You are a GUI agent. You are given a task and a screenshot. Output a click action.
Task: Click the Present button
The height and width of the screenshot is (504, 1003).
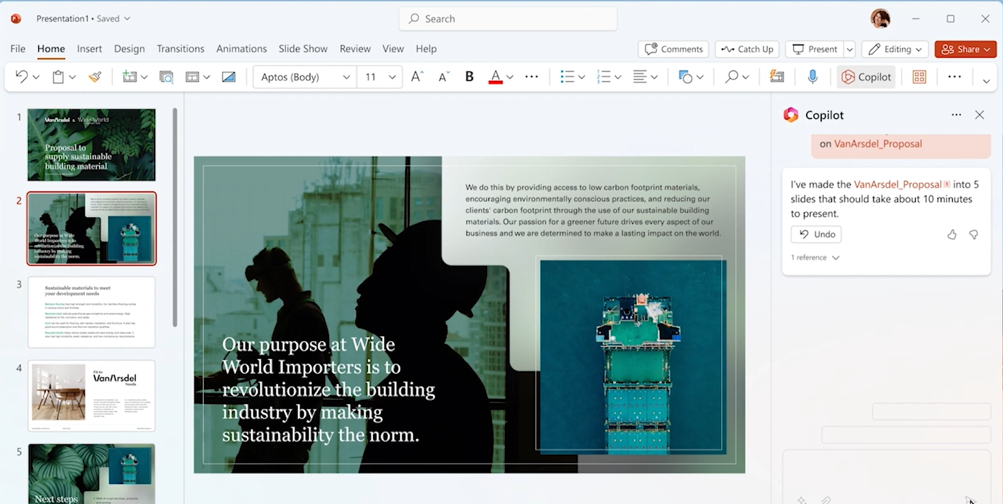click(x=814, y=49)
